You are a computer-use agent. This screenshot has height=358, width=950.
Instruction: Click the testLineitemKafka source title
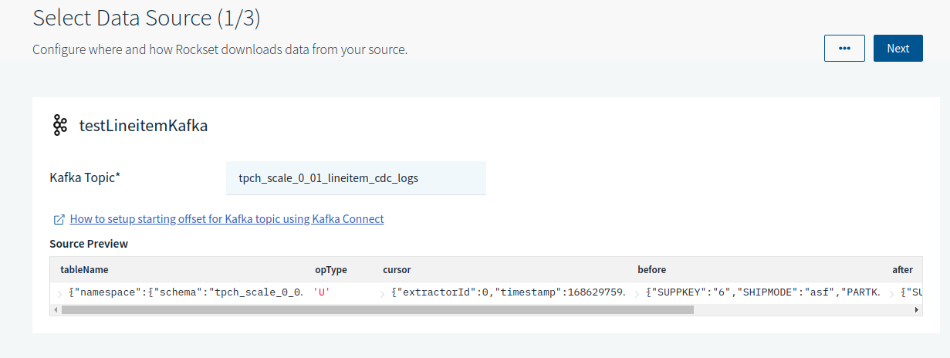[144, 125]
